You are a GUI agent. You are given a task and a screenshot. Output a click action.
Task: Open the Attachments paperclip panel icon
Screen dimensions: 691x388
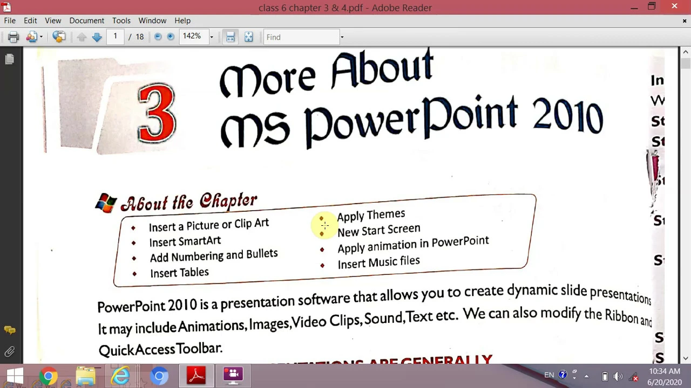[9, 352]
